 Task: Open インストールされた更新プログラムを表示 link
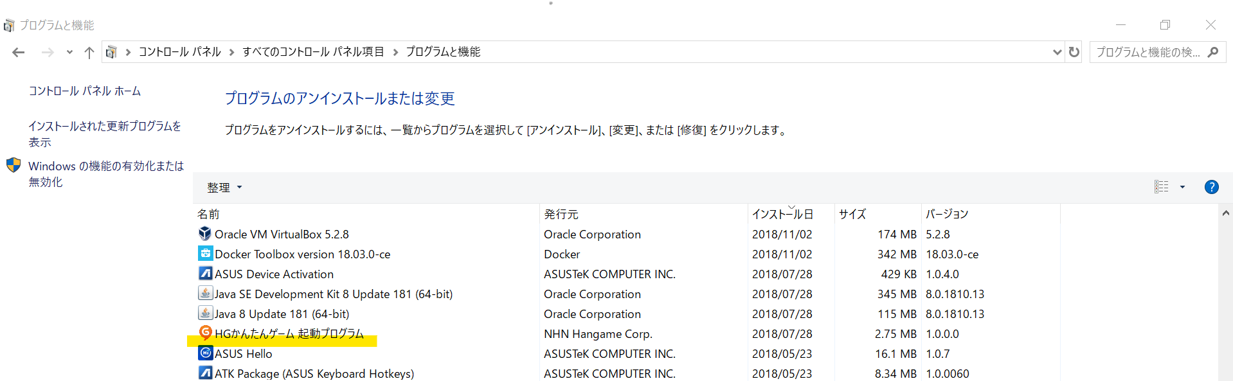(x=104, y=134)
